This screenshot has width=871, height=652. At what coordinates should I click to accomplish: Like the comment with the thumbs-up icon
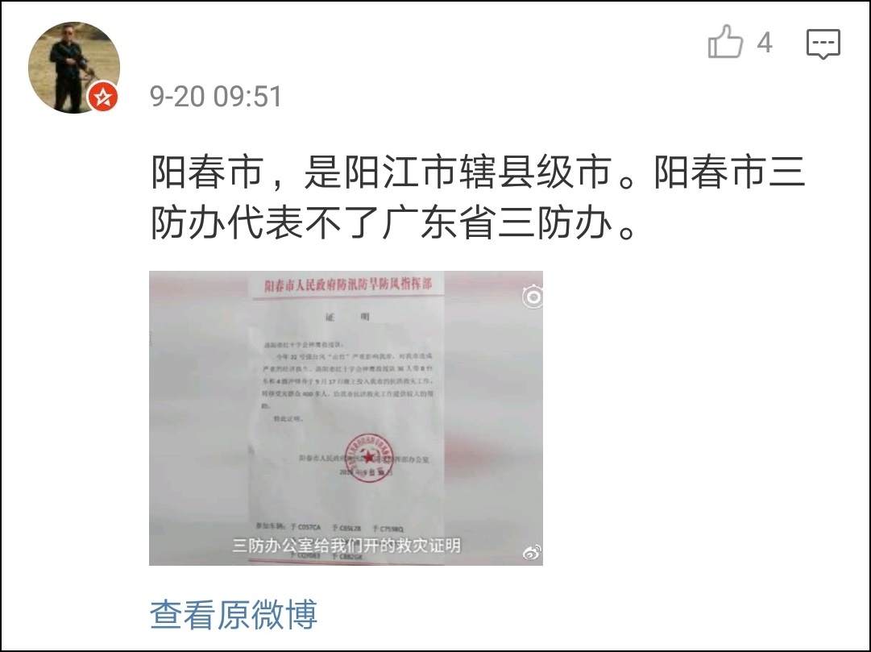725,42
